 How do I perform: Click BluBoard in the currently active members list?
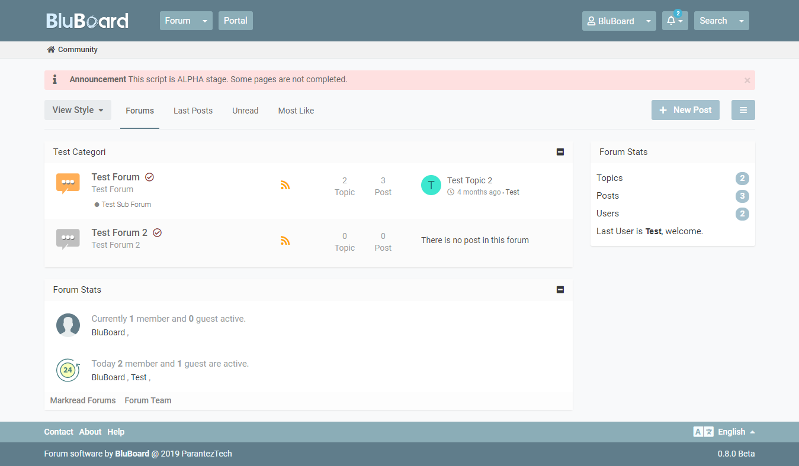108,332
